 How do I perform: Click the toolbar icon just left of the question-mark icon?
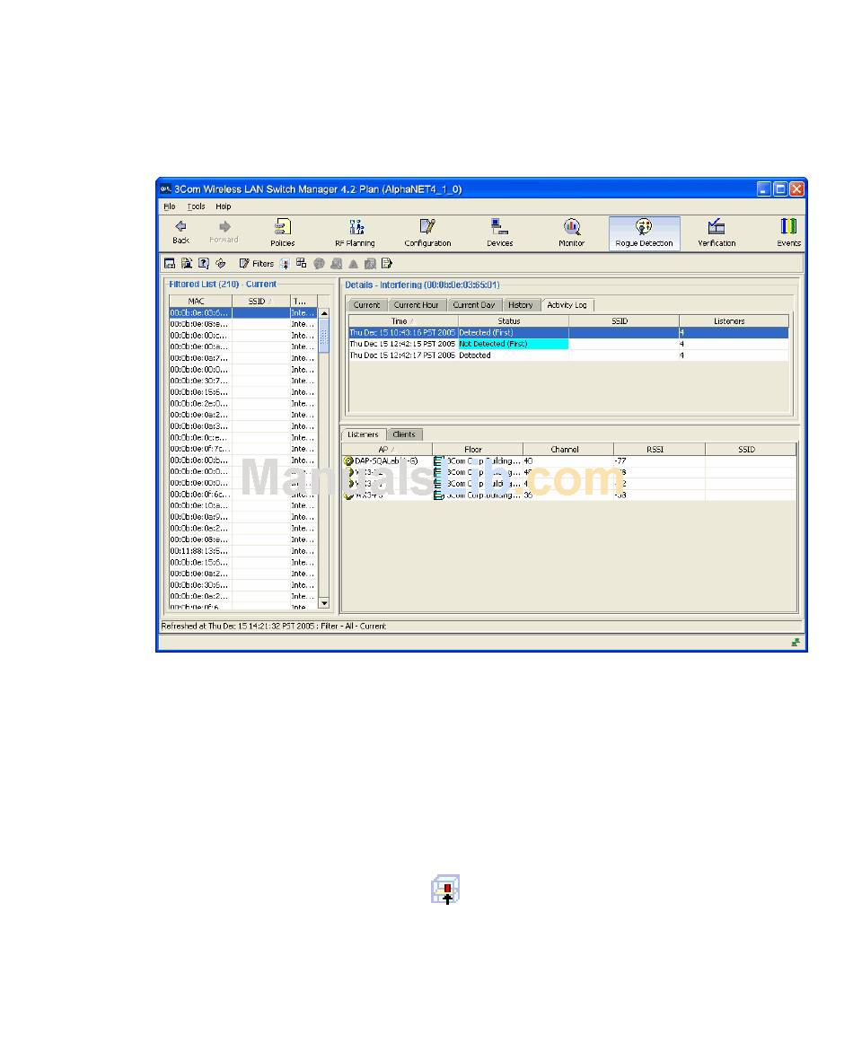[187, 263]
